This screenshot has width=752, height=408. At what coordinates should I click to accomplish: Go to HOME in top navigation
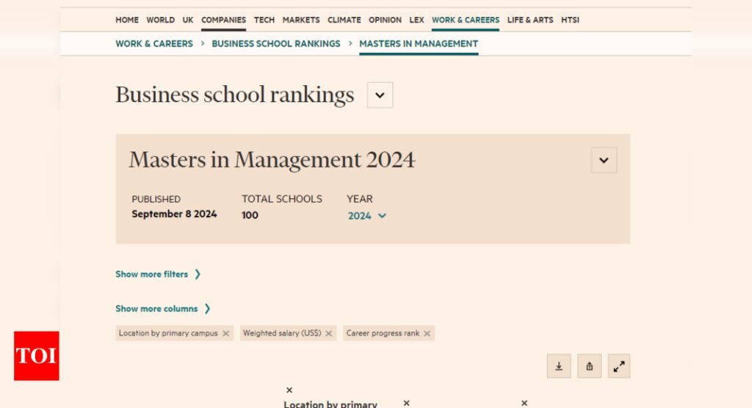tap(126, 20)
